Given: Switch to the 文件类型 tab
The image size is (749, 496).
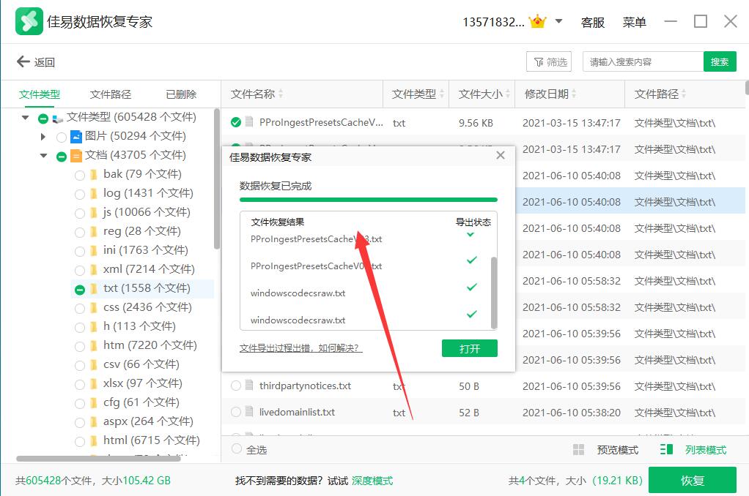Looking at the screenshot, I should tap(40, 94).
